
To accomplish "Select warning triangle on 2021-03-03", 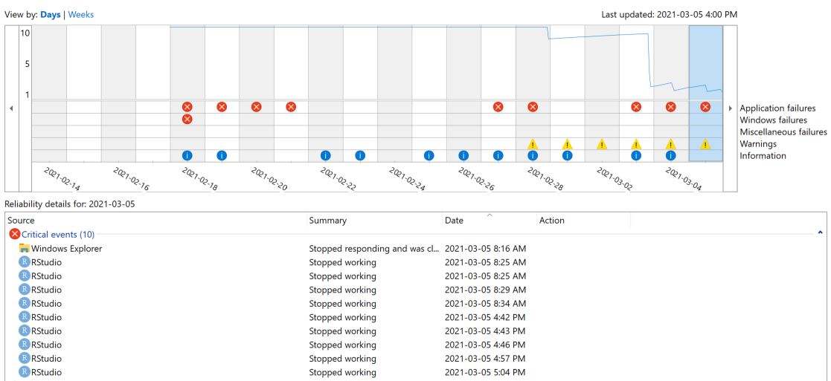I will (x=637, y=143).
